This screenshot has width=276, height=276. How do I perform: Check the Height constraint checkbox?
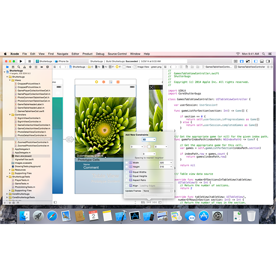pos(127,167)
